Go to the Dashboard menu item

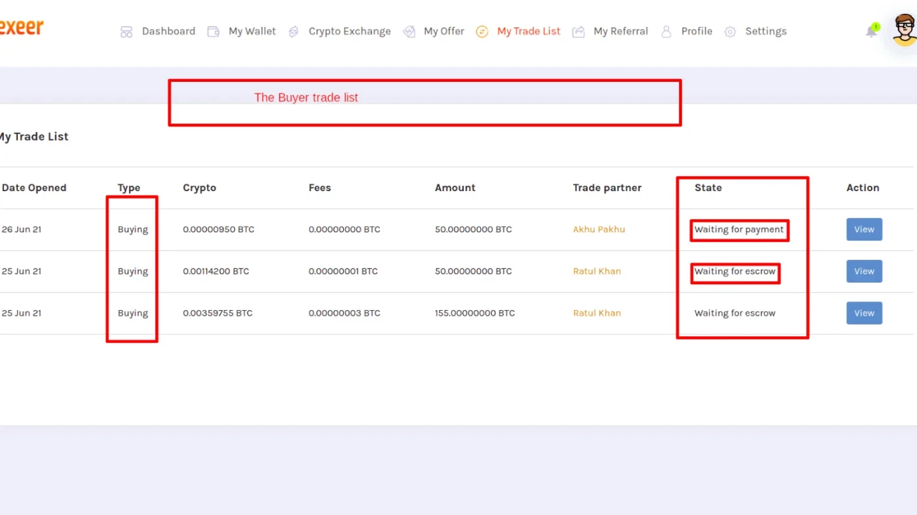pos(168,31)
